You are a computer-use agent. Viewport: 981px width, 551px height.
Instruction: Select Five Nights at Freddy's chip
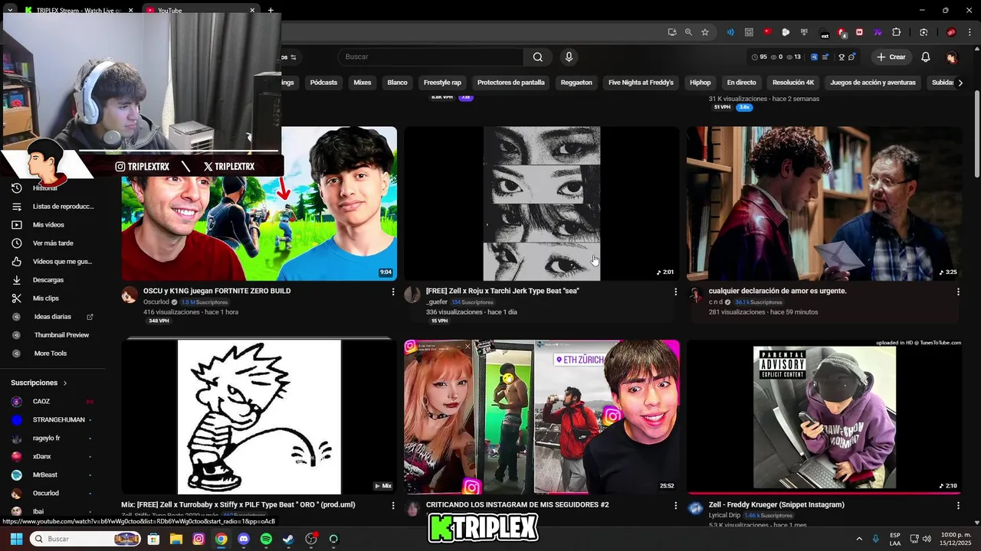point(641,83)
